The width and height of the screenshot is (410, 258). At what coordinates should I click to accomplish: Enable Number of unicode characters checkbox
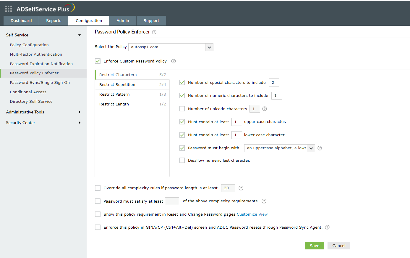pos(182,109)
